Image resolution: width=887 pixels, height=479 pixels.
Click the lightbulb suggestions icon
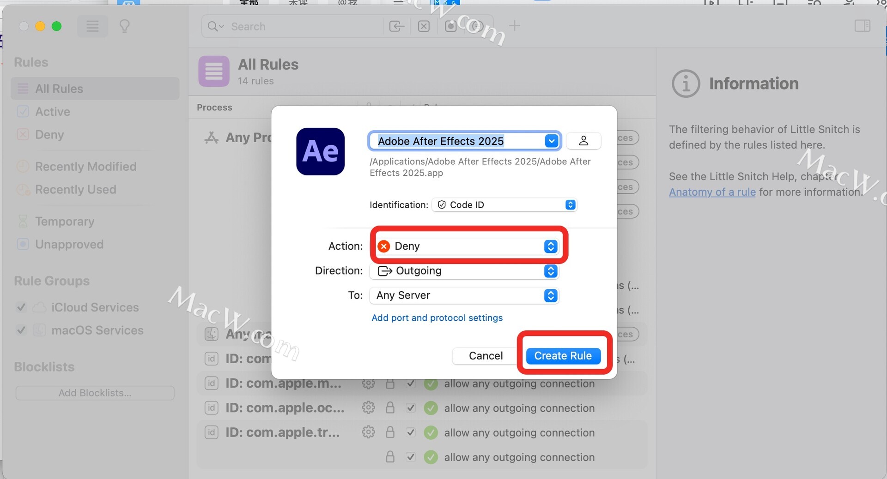(x=124, y=26)
